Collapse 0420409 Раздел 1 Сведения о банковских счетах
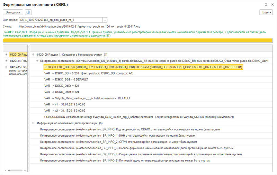Image resolution: width=277 pixels, height=175 pixels. tap(33, 55)
